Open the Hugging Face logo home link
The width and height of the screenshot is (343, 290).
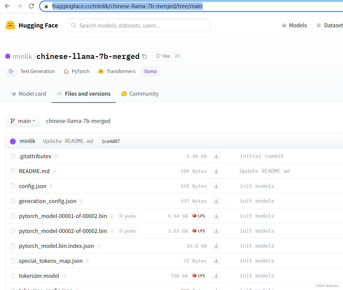pos(32,25)
